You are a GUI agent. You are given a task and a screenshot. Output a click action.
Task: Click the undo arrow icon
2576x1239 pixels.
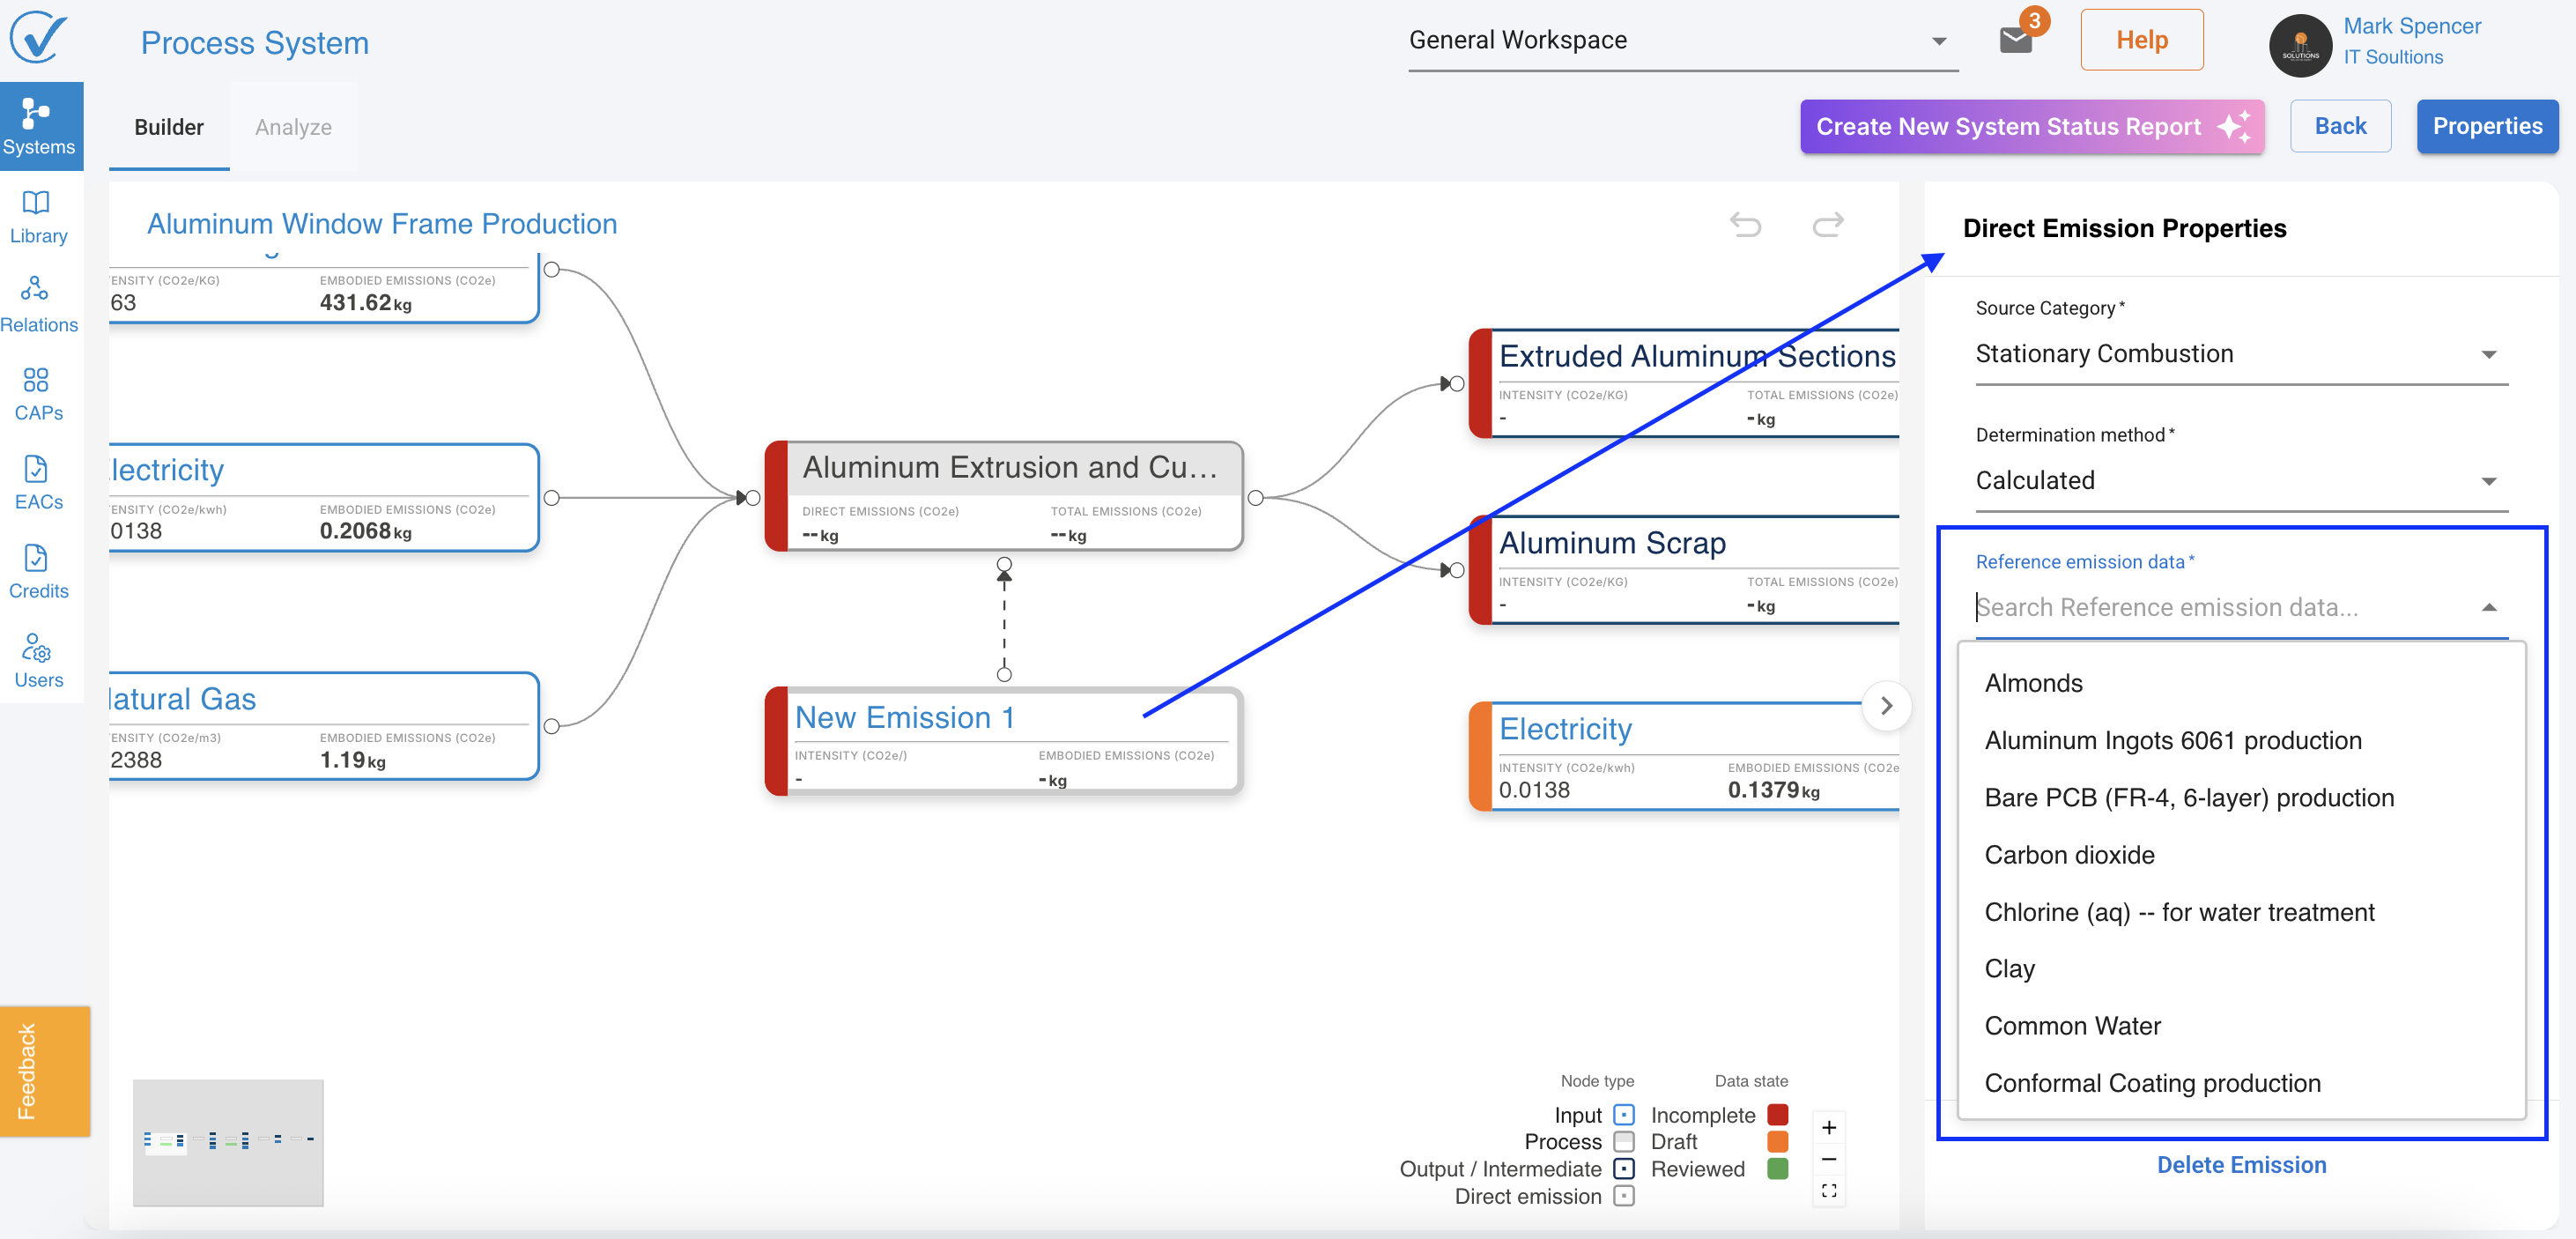(x=1745, y=224)
